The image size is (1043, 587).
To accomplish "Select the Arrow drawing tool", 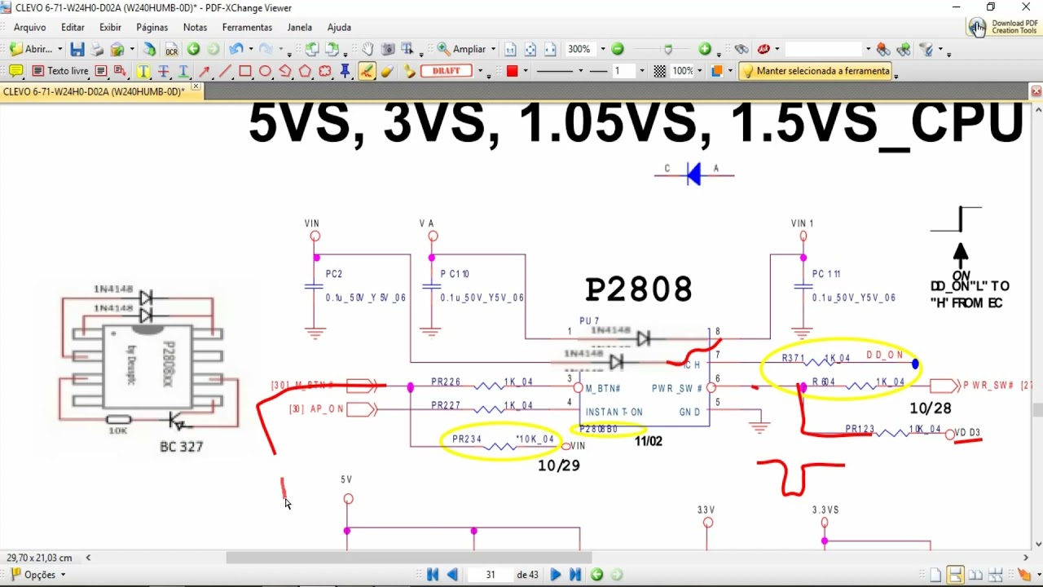I will 205,71.
